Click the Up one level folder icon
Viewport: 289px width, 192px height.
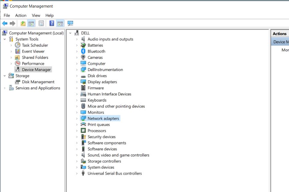click(23, 23)
